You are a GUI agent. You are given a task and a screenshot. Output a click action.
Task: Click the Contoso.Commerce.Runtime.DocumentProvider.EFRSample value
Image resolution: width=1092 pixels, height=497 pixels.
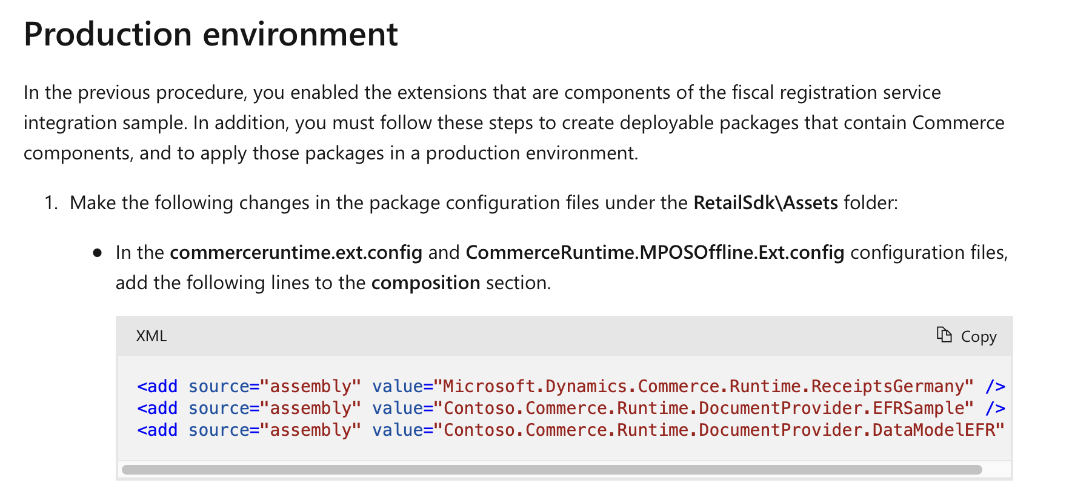coord(703,408)
